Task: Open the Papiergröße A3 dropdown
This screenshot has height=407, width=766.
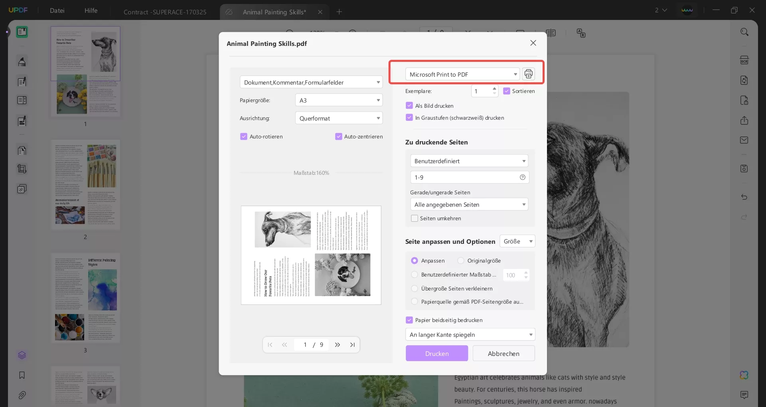Action: click(x=339, y=100)
